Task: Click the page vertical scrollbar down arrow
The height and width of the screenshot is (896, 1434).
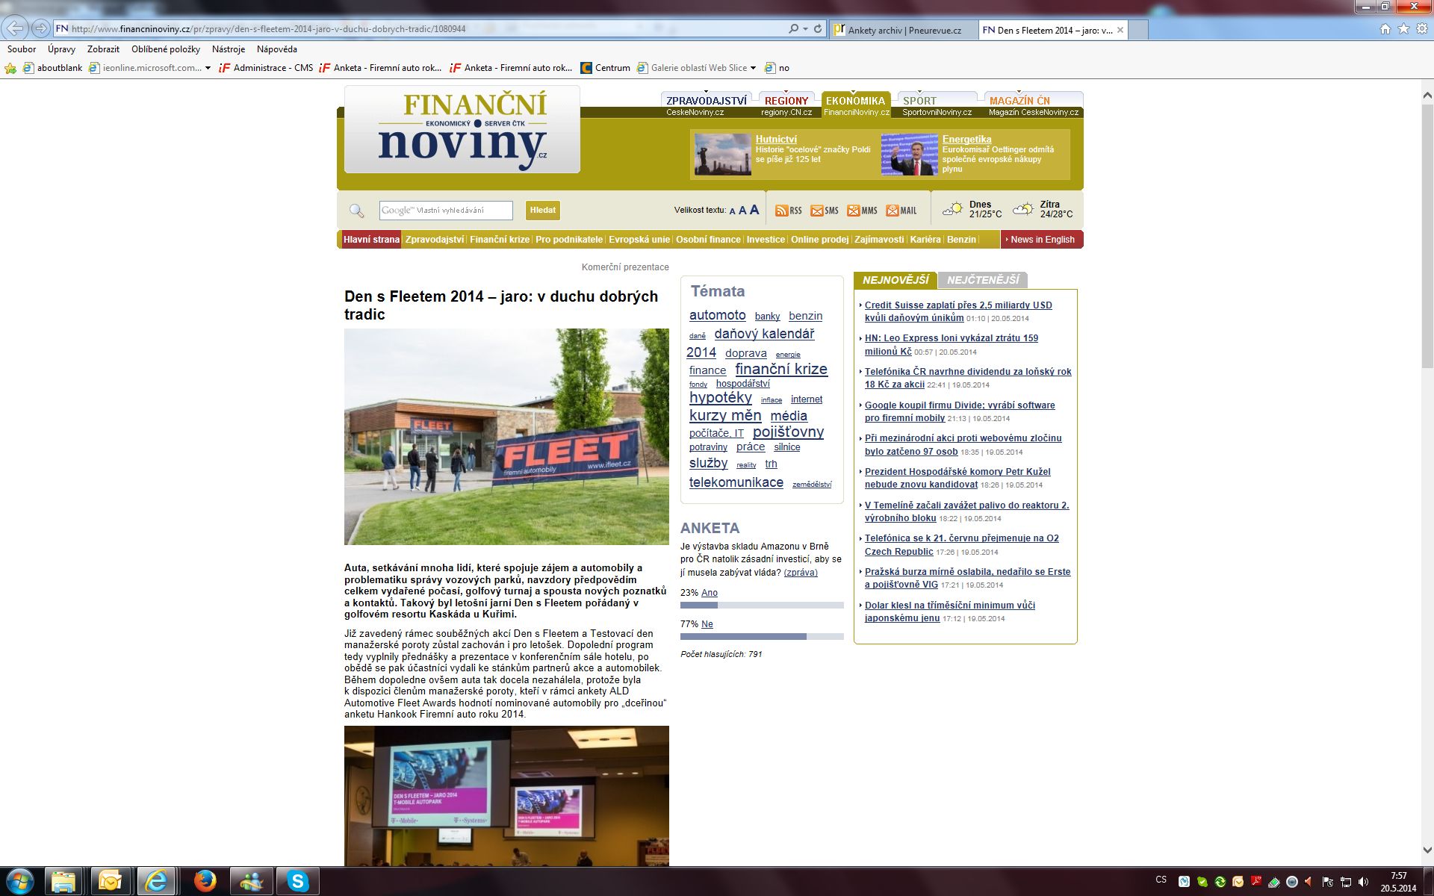Action: point(1427,850)
